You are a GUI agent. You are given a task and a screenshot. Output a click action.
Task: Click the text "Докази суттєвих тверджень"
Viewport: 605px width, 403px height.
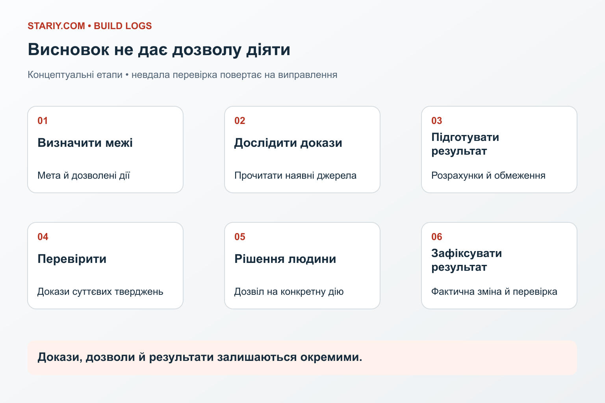coord(100,292)
